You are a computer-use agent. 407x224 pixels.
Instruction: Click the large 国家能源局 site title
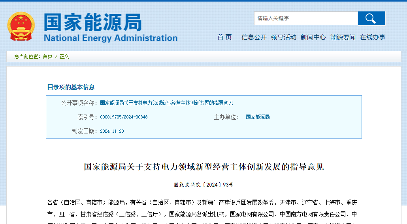point(92,22)
